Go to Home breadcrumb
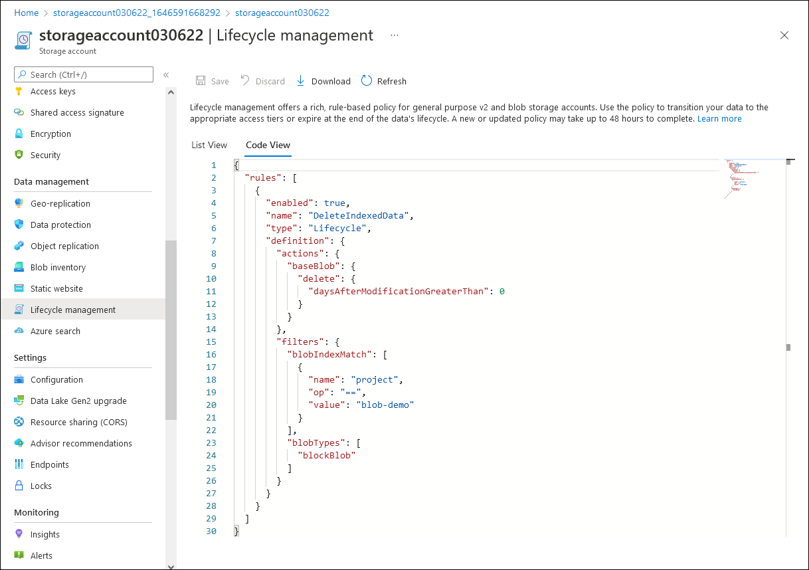The width and height of the screenshot is (809, 570). coord(27,13)
